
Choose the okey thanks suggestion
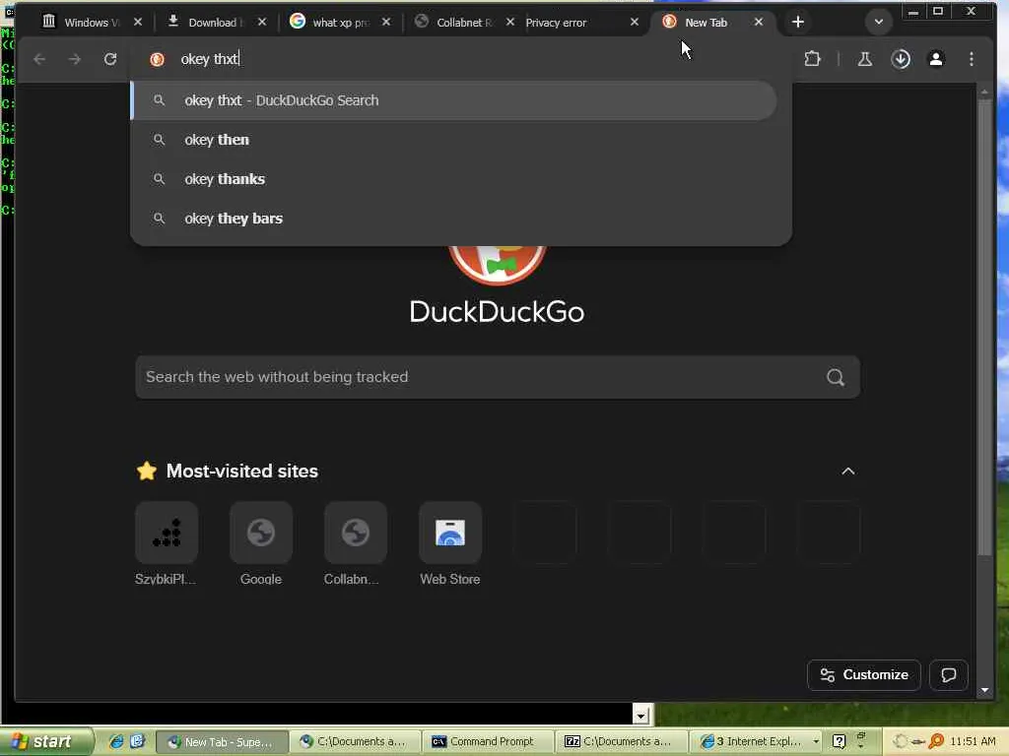click(453, 179)
